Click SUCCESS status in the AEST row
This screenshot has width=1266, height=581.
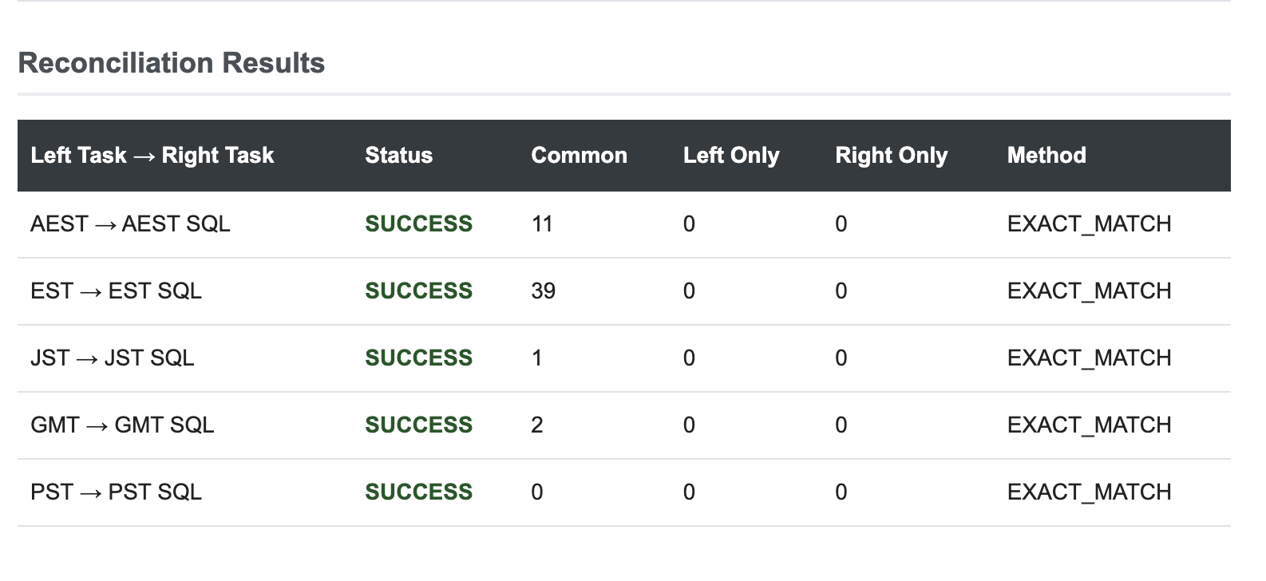click(x=418, y=224)
